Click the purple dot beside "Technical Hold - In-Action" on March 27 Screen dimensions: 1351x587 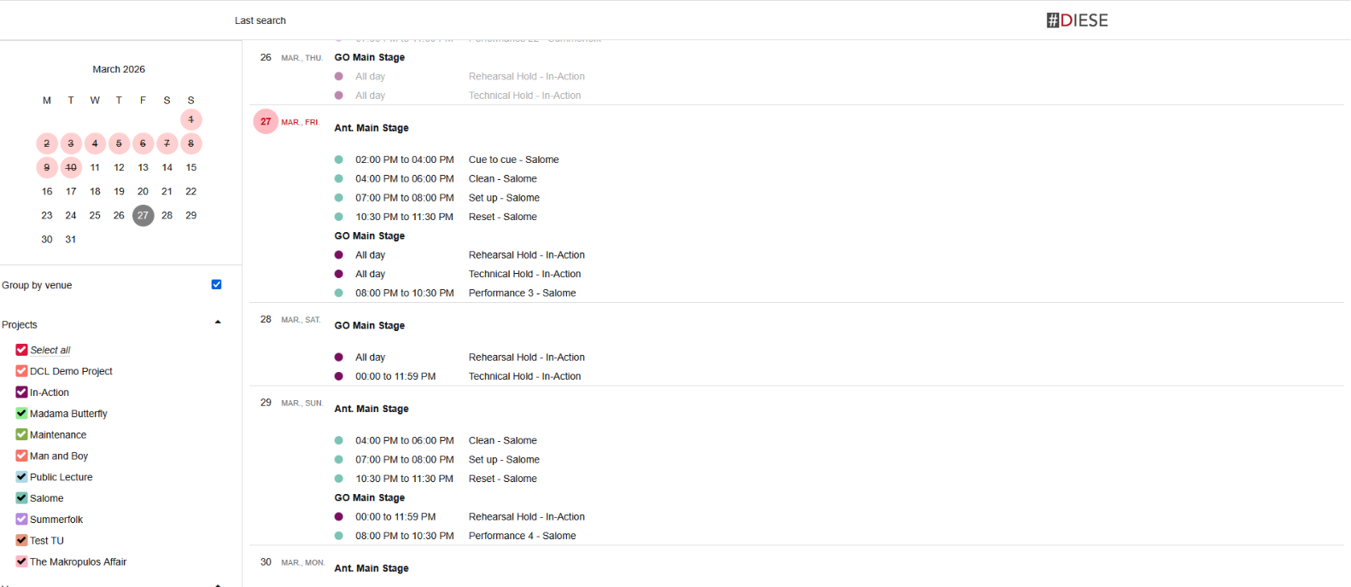click(x=338, y=273)
